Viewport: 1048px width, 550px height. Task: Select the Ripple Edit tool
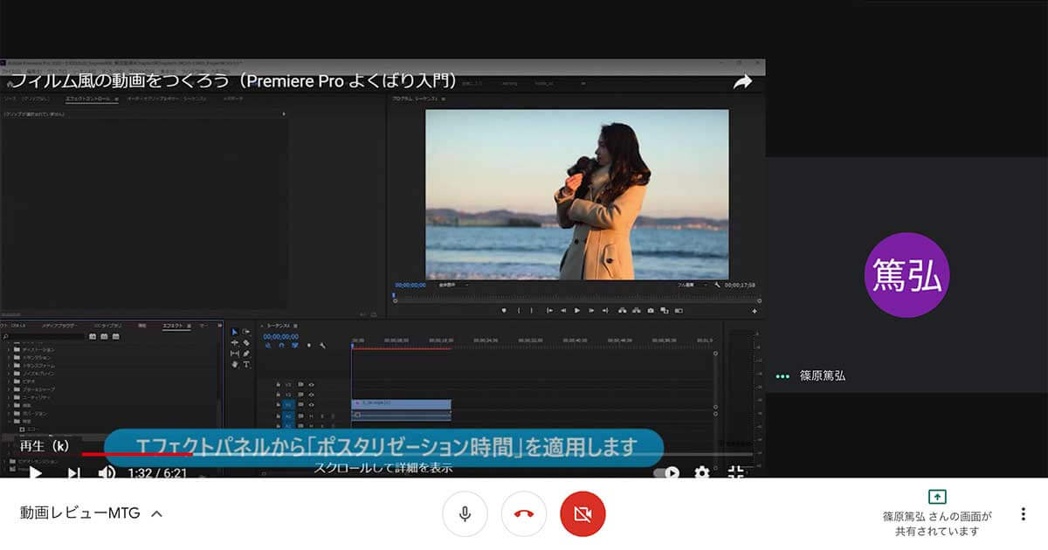pyautogui.click(x=235, y=343)
